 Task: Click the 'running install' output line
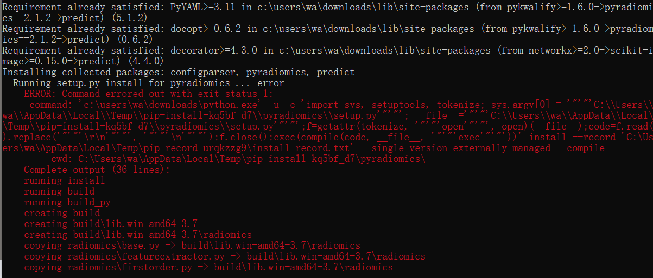click(64, 180)
